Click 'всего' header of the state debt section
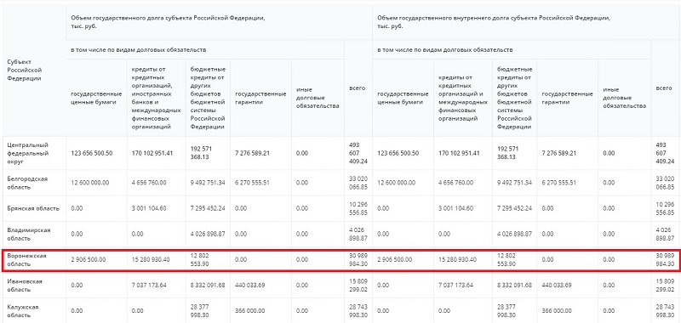This screenshot has width=681, height=323. pyautogui.click(x=358, y=88)
